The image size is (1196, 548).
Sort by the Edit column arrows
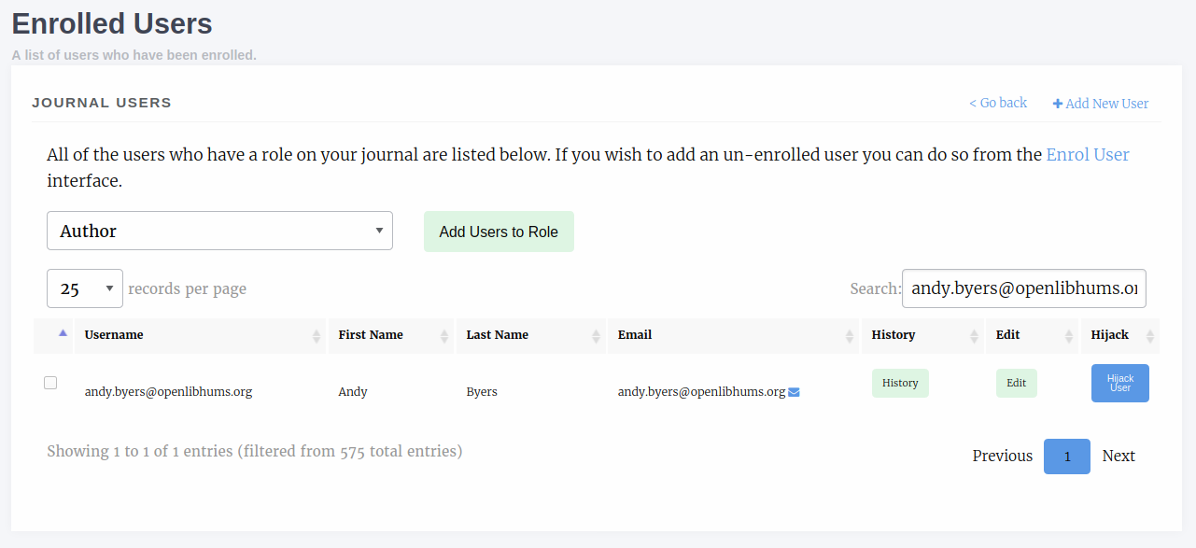click(1070, 336)
